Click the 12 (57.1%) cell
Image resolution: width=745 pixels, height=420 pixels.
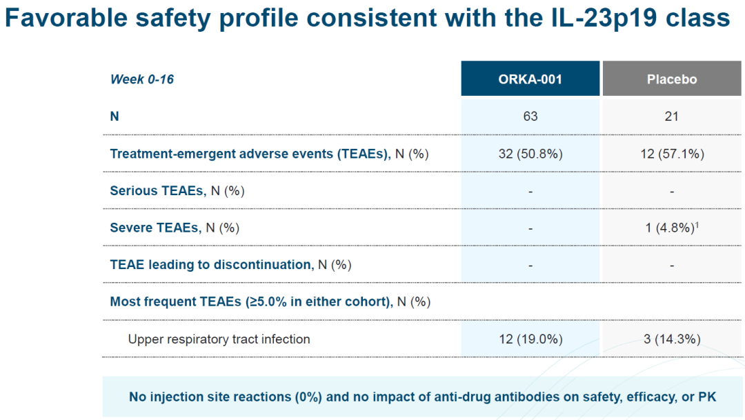tap(671, 154)
